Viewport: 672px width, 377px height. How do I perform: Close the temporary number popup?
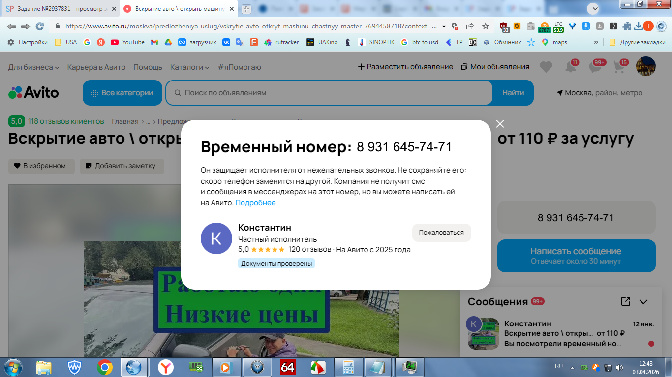tap(500, 124)
